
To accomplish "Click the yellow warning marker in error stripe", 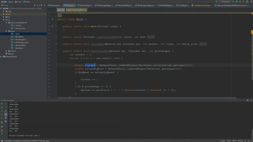I will point(252,32).
